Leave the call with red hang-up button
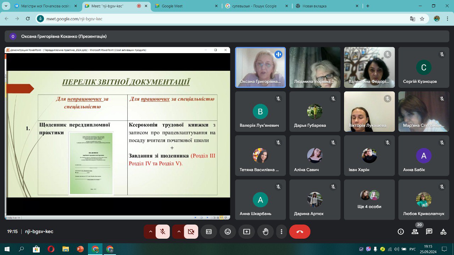Viewport: 454px width, 255px height. pyautogui.click(x=300, y=232)
